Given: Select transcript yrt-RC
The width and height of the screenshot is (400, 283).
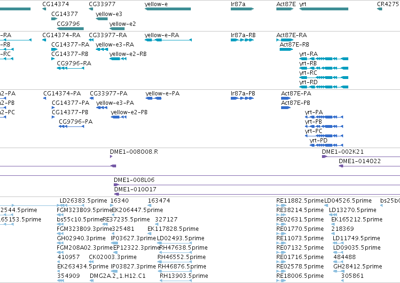Looking at the screenshot, I should click(308, 73).
